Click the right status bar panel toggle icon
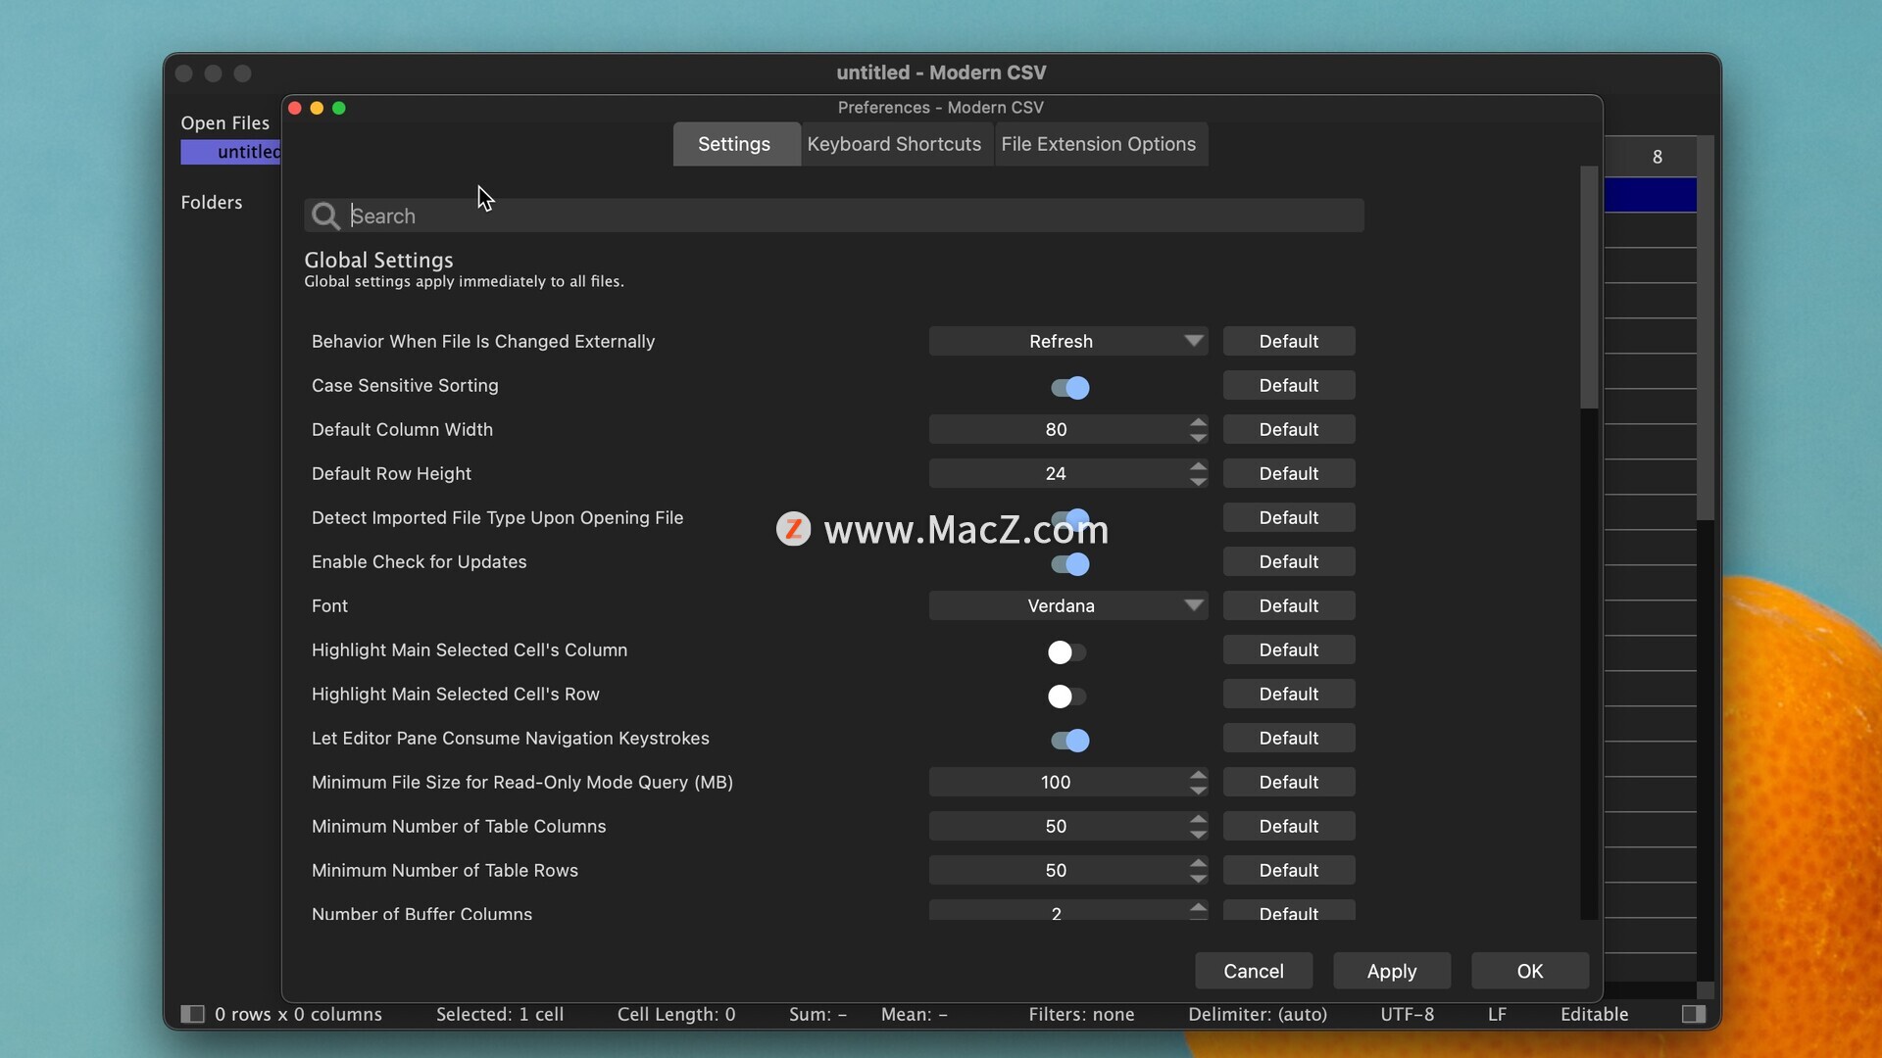The height and width of the screenshot is (1058, 1882). [x=1694, y=1014]
